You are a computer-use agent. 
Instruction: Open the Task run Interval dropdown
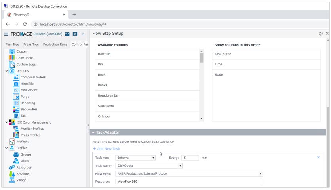[x=135, y=158]
